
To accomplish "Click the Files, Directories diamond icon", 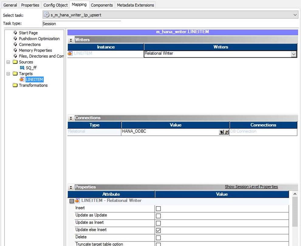I will point(15,56).
